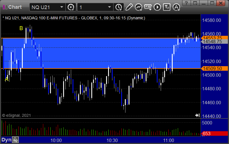The image size is (229, 144).
Task: Open the window options menu icon
Action: point(195,3)
